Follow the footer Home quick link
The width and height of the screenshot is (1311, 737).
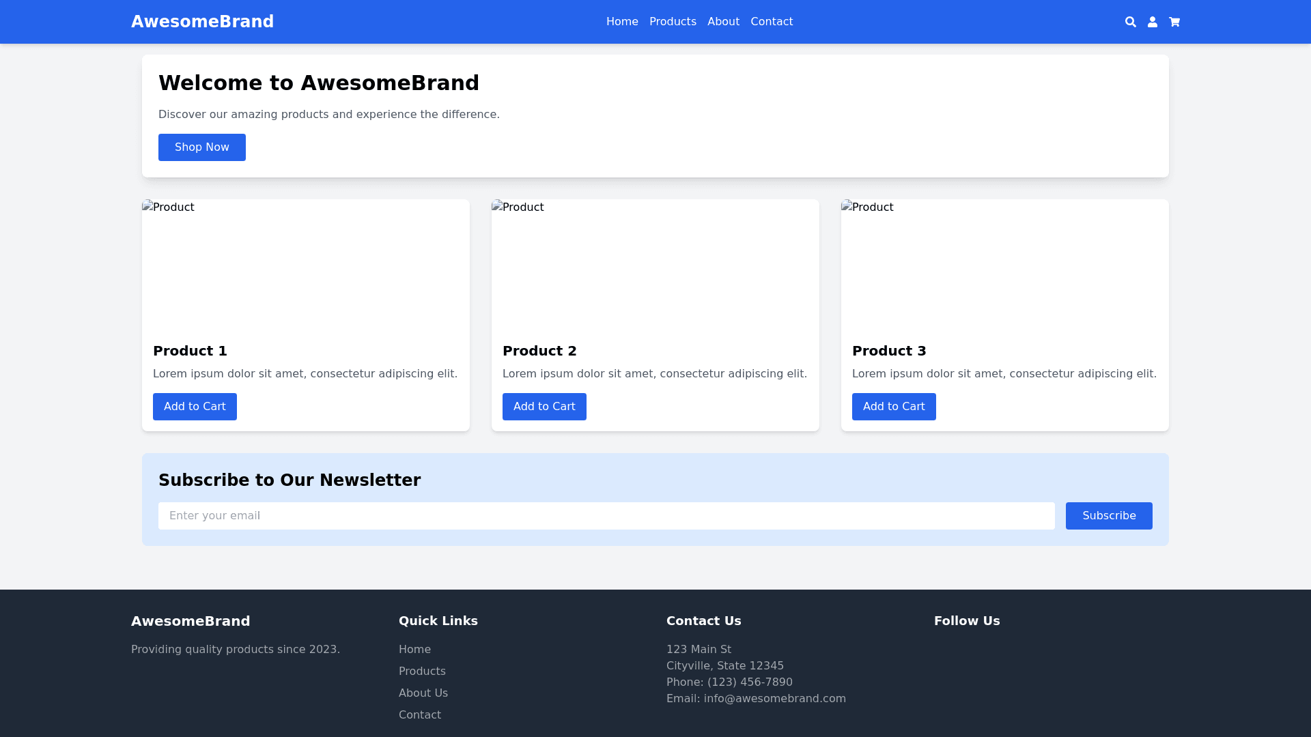[414, 650]
